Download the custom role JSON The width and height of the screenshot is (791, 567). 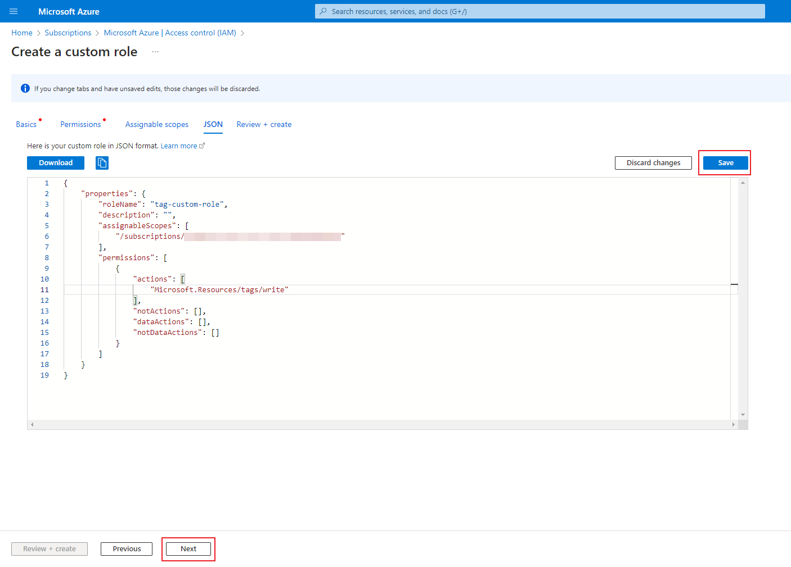point(56,163)
